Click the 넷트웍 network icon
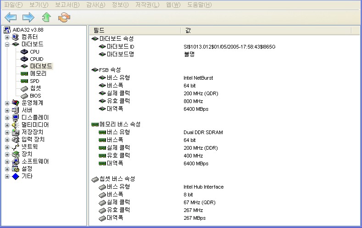This screenshot has width=362, height=228. pyautogui.click(x=15, y=147)
